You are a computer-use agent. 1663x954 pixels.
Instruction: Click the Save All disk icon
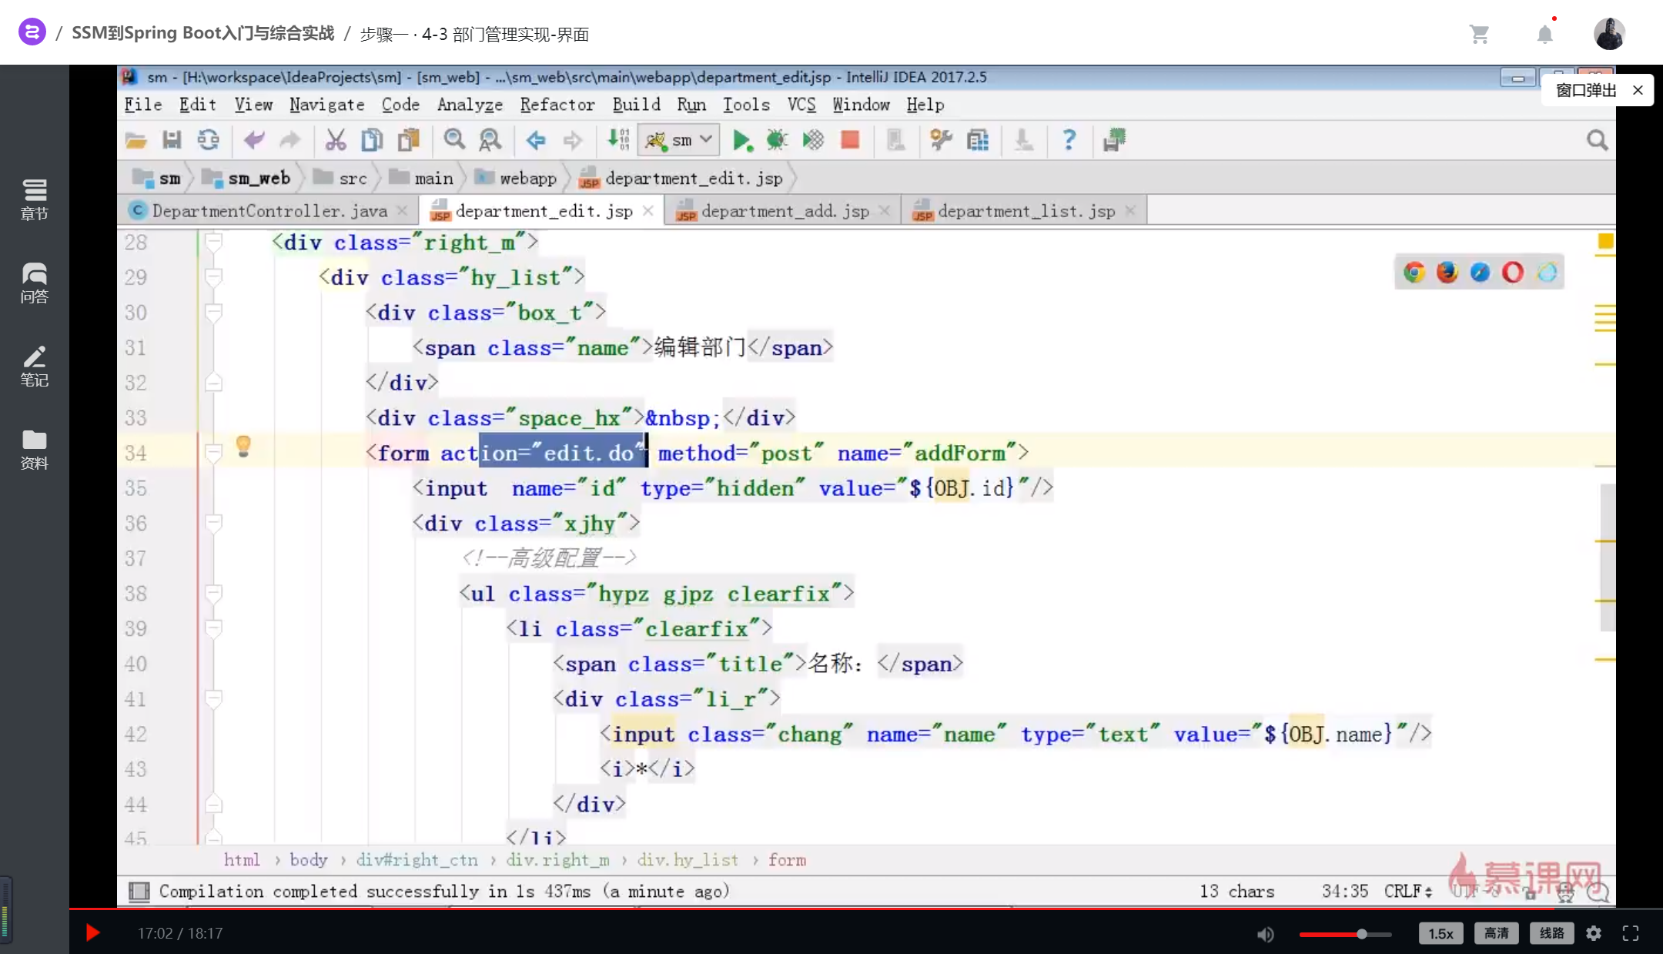172,140
